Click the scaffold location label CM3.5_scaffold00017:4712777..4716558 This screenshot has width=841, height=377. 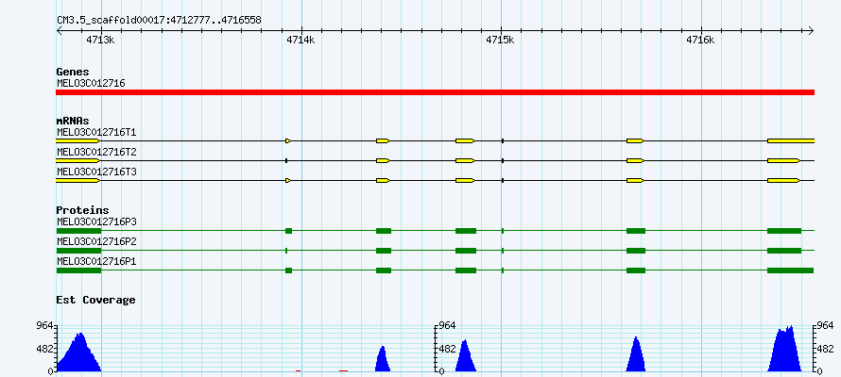[160, 21]
